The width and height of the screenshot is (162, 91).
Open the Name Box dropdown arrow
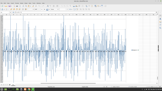[10, 12]
